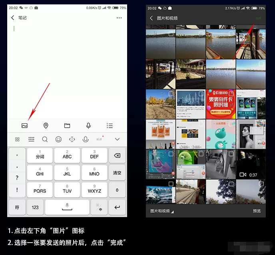Screen dimensions: 275x255
Task: Tap the search magnifier on the keyboard bar
Action: click(45, 139)
